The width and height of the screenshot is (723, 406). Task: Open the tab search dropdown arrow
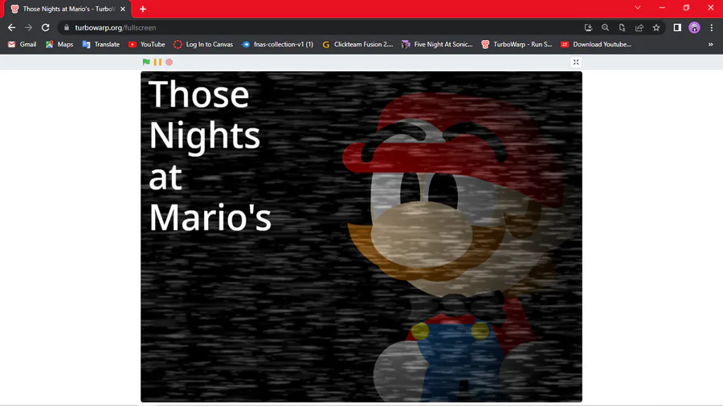pyautogui.click(x=638, y=8)
